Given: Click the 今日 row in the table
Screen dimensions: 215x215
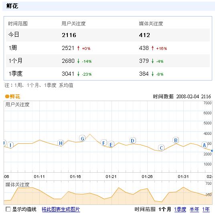Looking at the screenshot, I should coord(108,35).
